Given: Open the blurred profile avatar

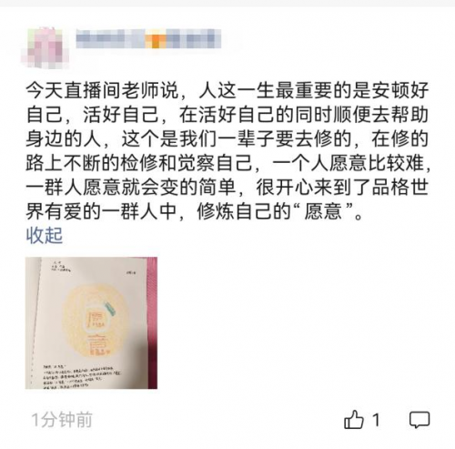Looking at the screenshot, I should point(45,47).
